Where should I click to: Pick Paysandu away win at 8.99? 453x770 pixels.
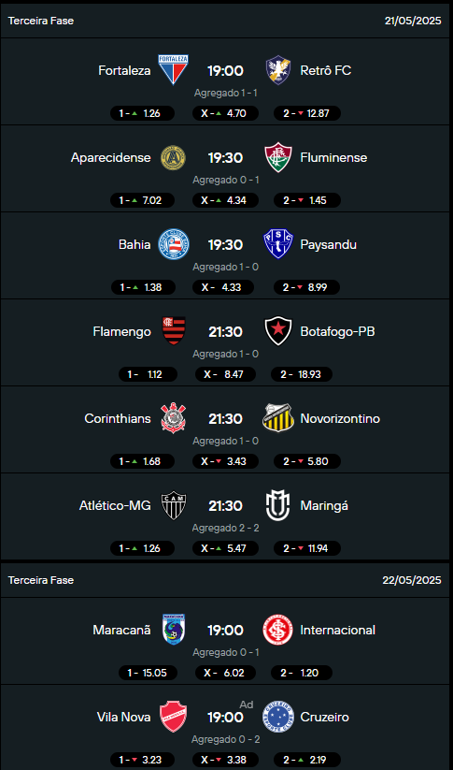[307, 287]
